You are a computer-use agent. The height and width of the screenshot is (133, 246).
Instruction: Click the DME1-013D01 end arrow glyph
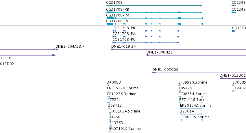221,78
